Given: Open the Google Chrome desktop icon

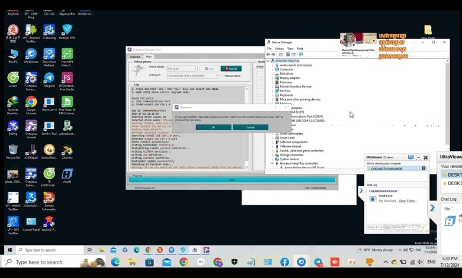Looking at the screenshot, I should click(x=31, y=103).
